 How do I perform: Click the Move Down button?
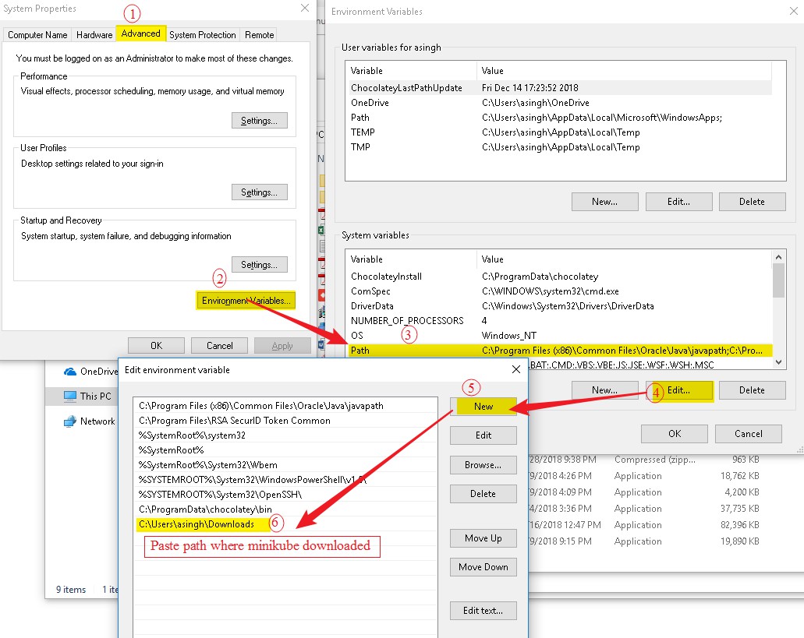pyautogui.click(x=483, y=567)
